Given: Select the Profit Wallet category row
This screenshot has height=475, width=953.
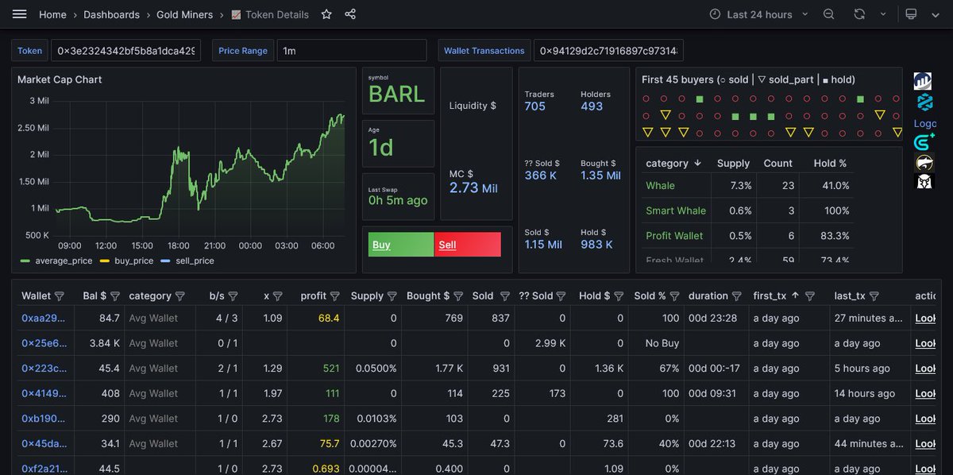Looking at the screenshot, I should pos(747,236).
